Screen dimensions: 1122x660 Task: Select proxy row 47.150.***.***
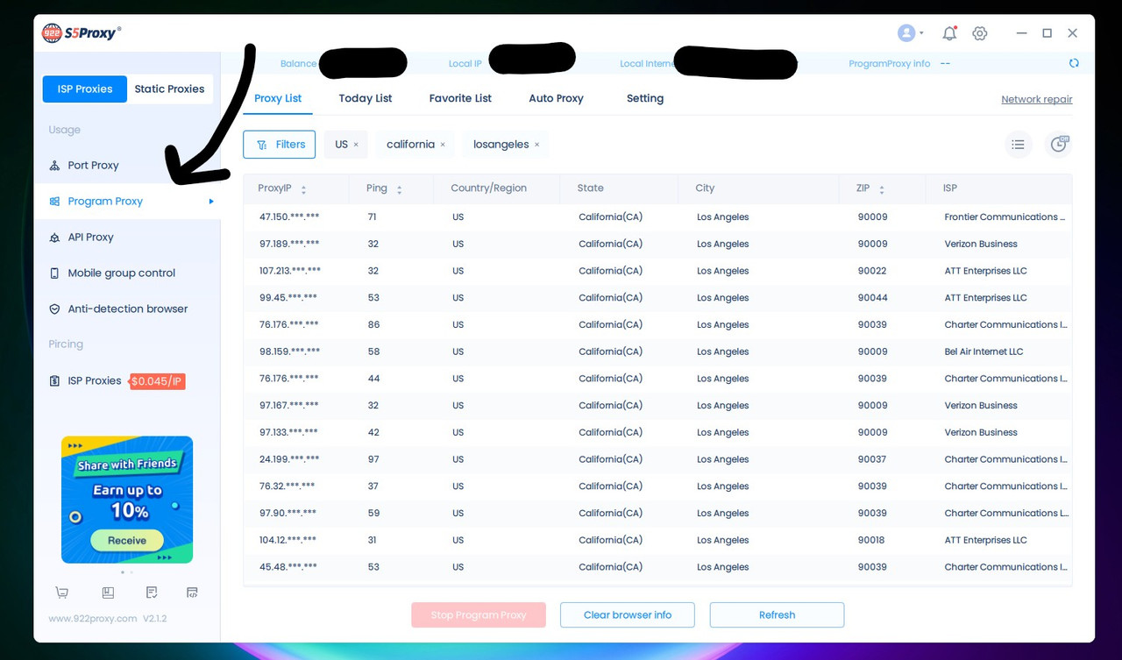click(x=657, y=216)
